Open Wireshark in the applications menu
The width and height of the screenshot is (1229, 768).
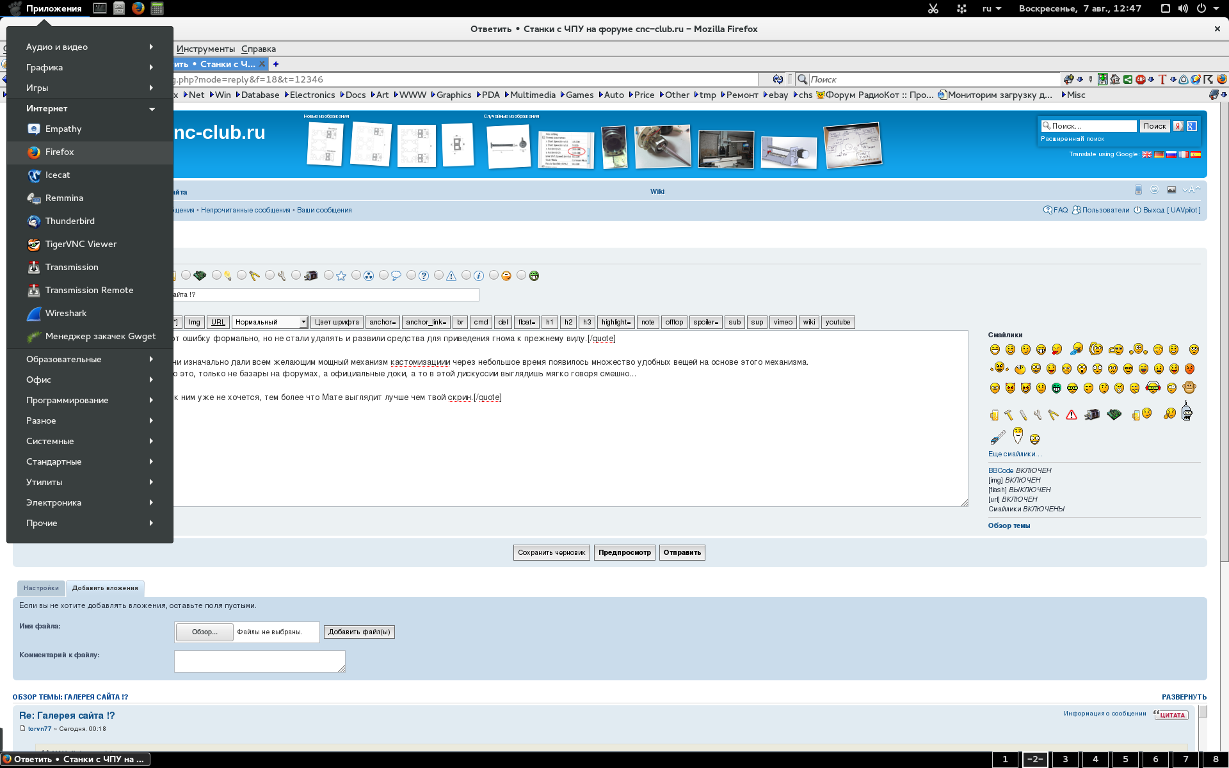click(65, 313)
